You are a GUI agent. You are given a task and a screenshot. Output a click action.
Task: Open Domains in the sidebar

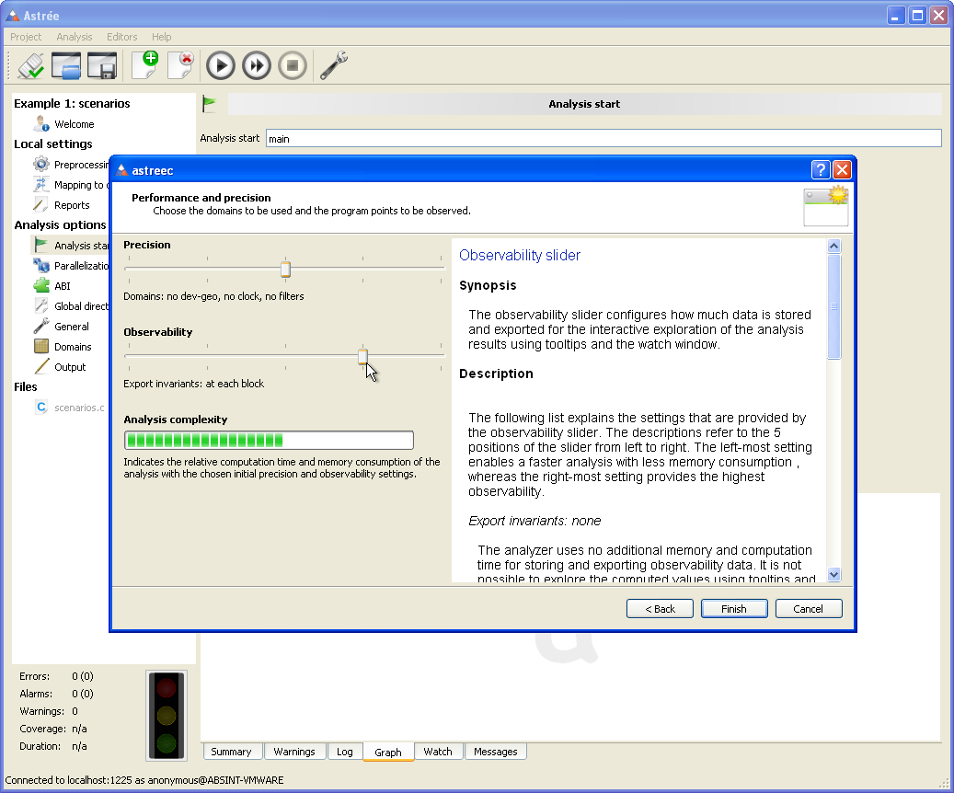[73, 347]
